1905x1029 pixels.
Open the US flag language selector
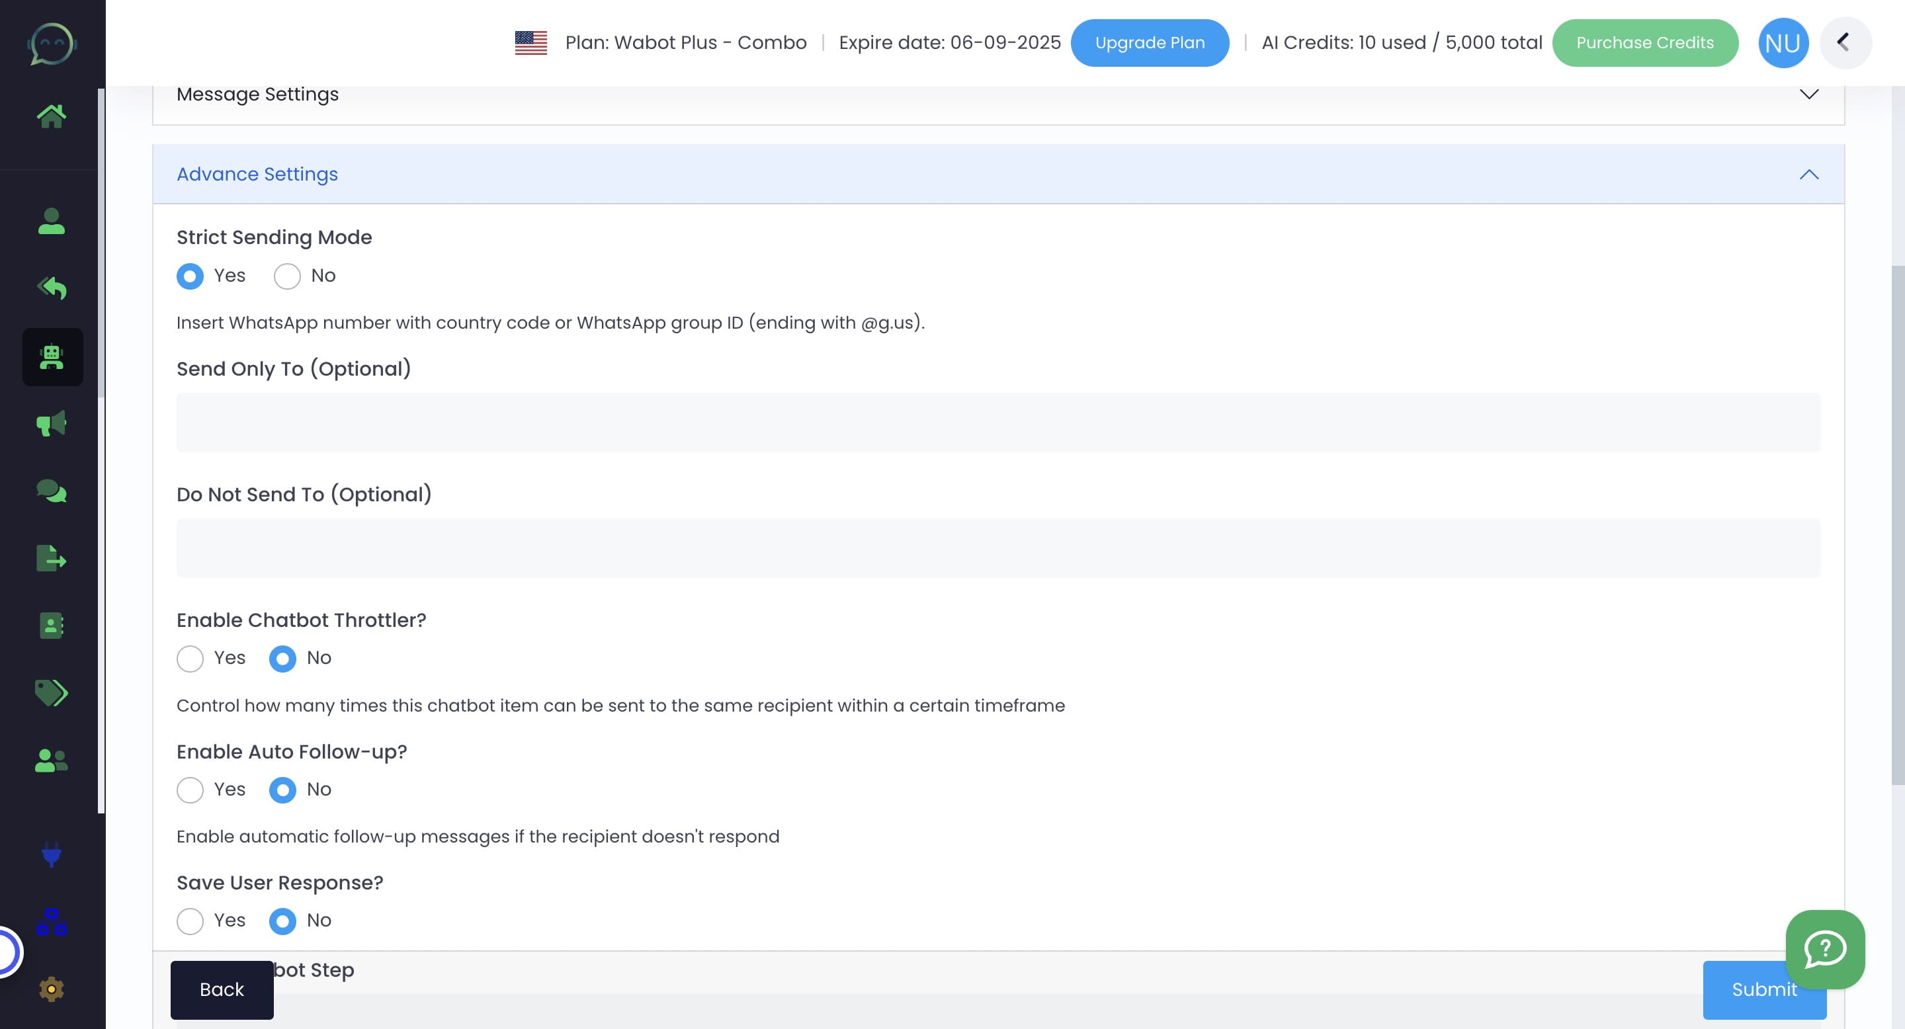point(530,42)
